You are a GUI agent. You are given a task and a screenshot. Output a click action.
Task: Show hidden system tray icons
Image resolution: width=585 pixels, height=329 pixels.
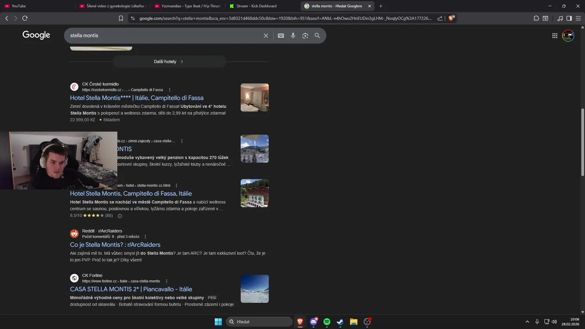coord(527,322)
